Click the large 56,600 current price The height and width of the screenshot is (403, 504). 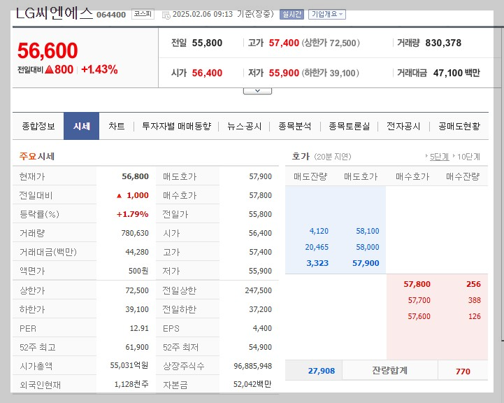coord(48,51)
